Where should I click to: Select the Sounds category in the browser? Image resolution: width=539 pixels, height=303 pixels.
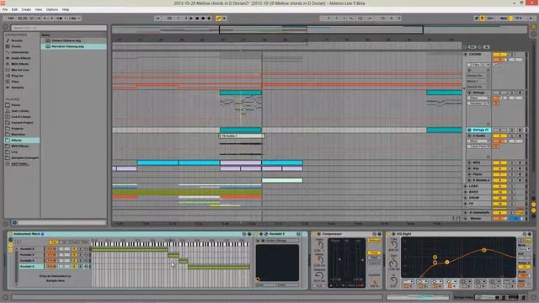click(x=17, y=40)
